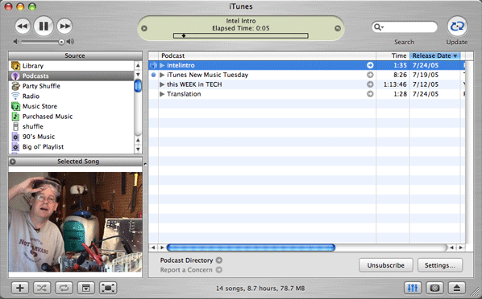Click the Selected Song header arrow
The height and width of the screenshot is (299, 482).
pyautogui.click(x=13, y=162)
